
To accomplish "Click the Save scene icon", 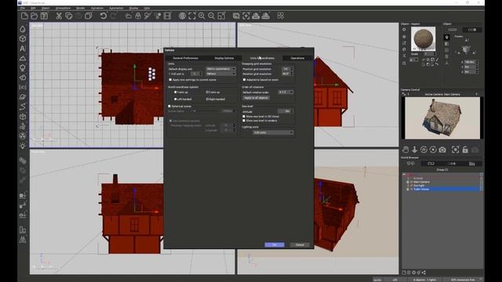I will [x=44, y=16].
